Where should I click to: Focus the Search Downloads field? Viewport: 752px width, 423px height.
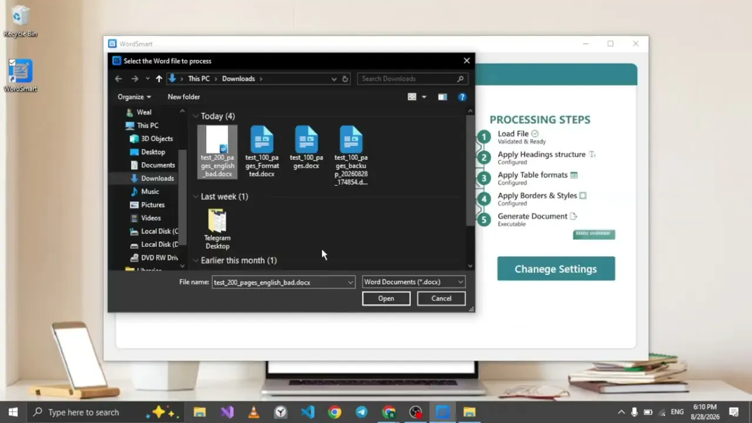coord(412,79)
